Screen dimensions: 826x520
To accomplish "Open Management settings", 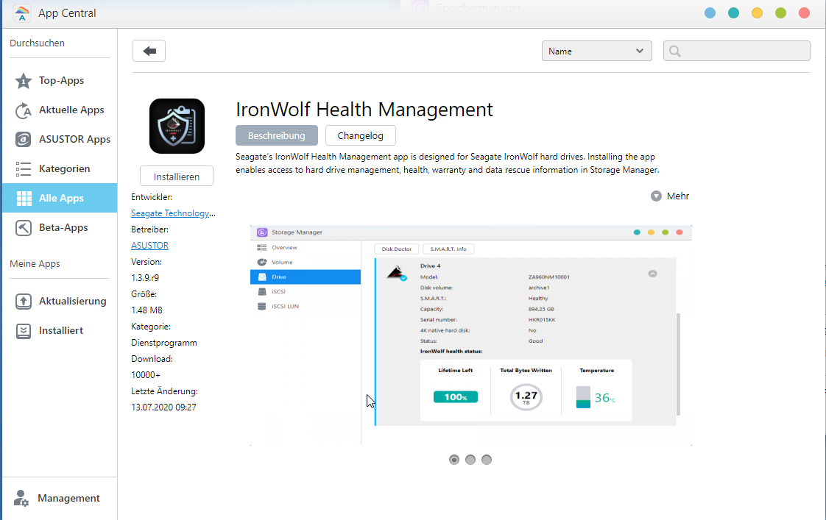I will [60, 498].
